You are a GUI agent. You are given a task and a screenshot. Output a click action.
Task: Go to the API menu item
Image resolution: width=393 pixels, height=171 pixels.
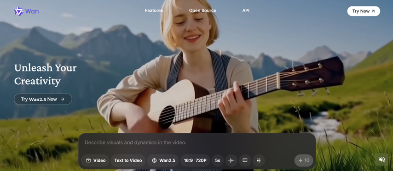tap(246, 11)
